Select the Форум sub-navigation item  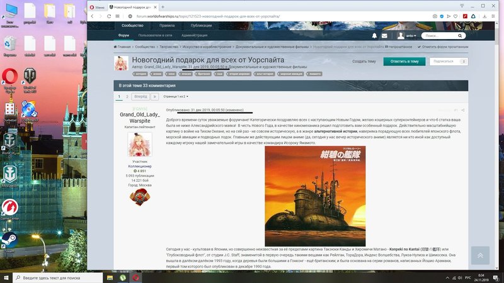tap(123, 35)
